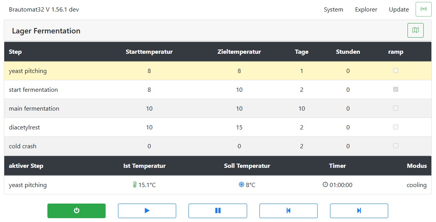The image size is (436, 222).
Task: Click the thermometer icon beside 15.1°C
Action: (135, 185)
